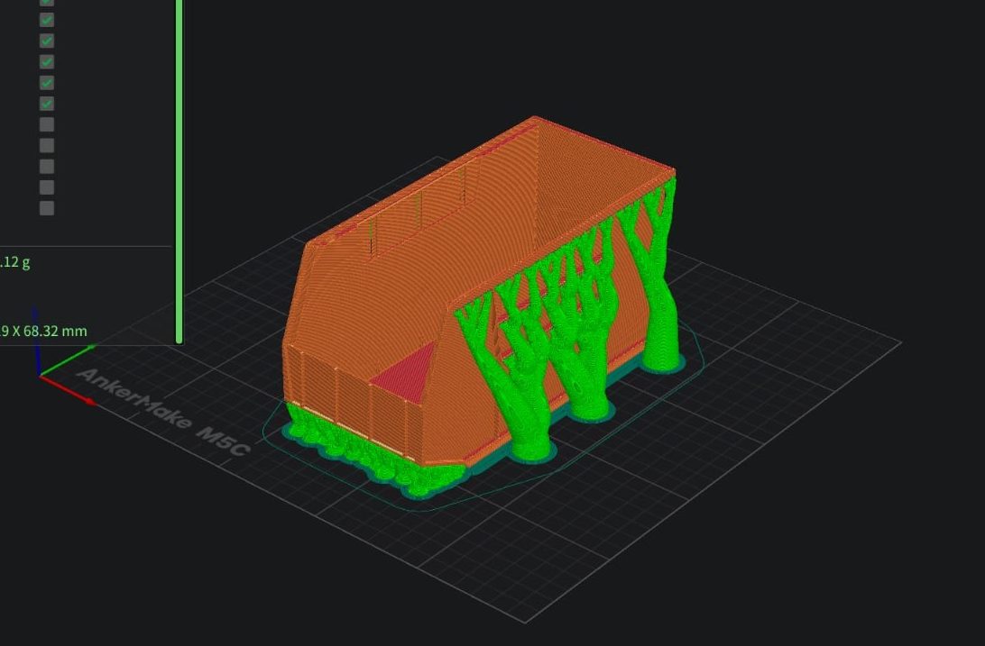Tick the first unchecked gray checkbox
The width and height of the screenshot is (985, 646).
coord(47,124)
